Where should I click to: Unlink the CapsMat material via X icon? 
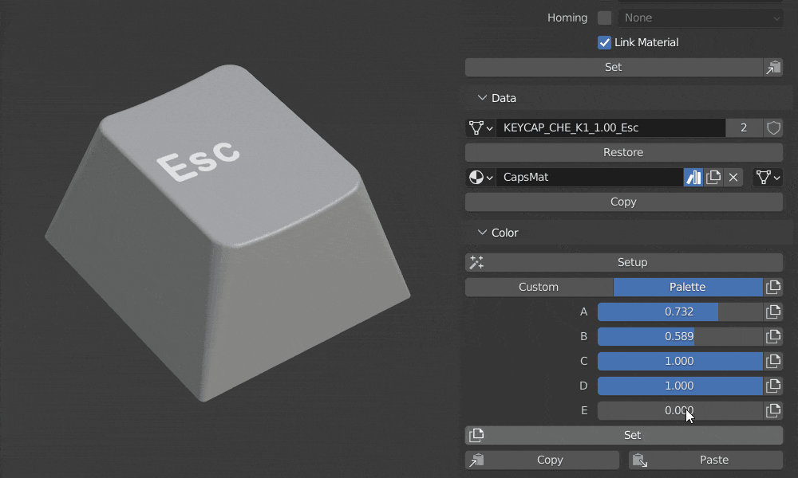tap(733, 178)
